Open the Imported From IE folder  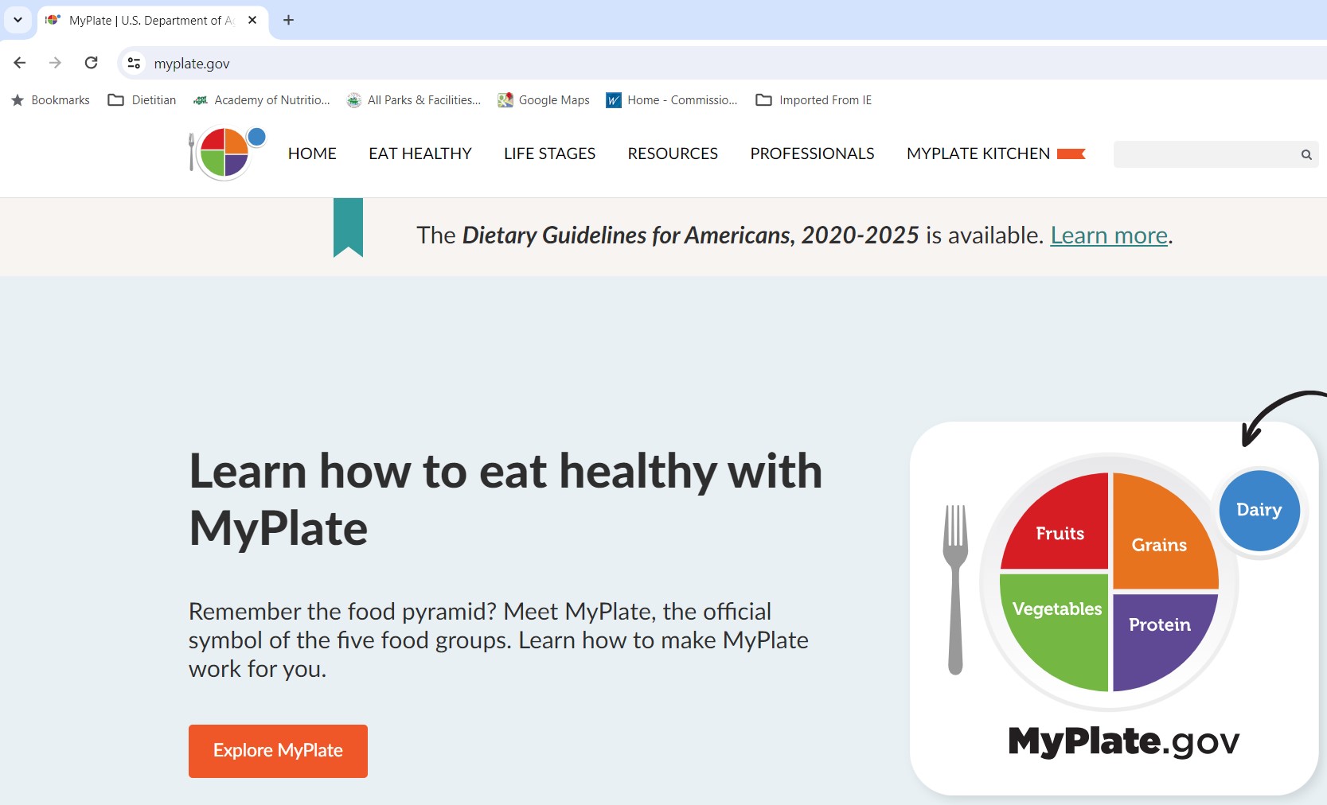tap(814, 99)
